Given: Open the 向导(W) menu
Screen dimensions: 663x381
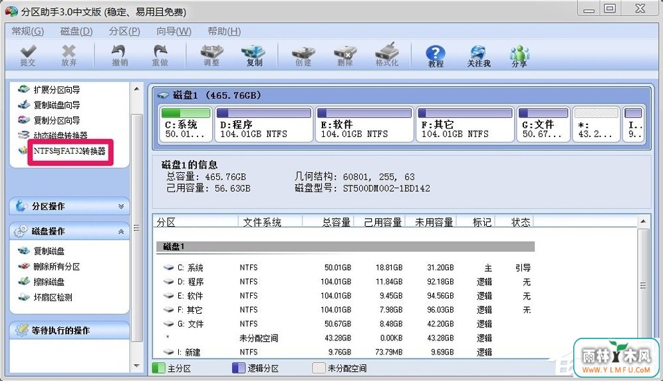Looking at the screenshot, I should coord(174,31).
